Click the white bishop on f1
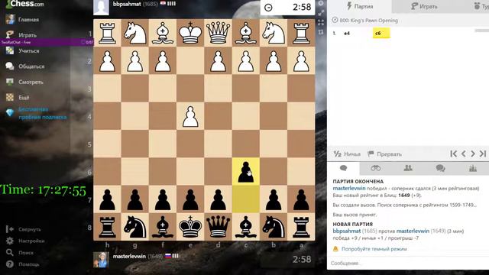489x275 pixels. coord(163,33)
